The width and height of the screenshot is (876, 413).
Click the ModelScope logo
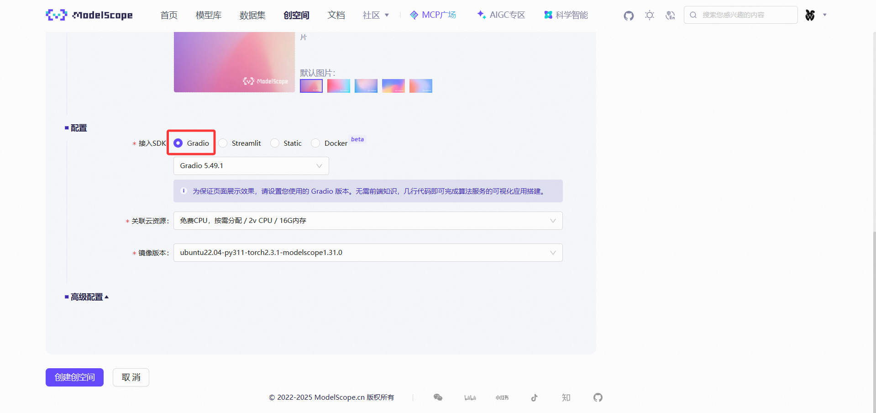point(89,15)
